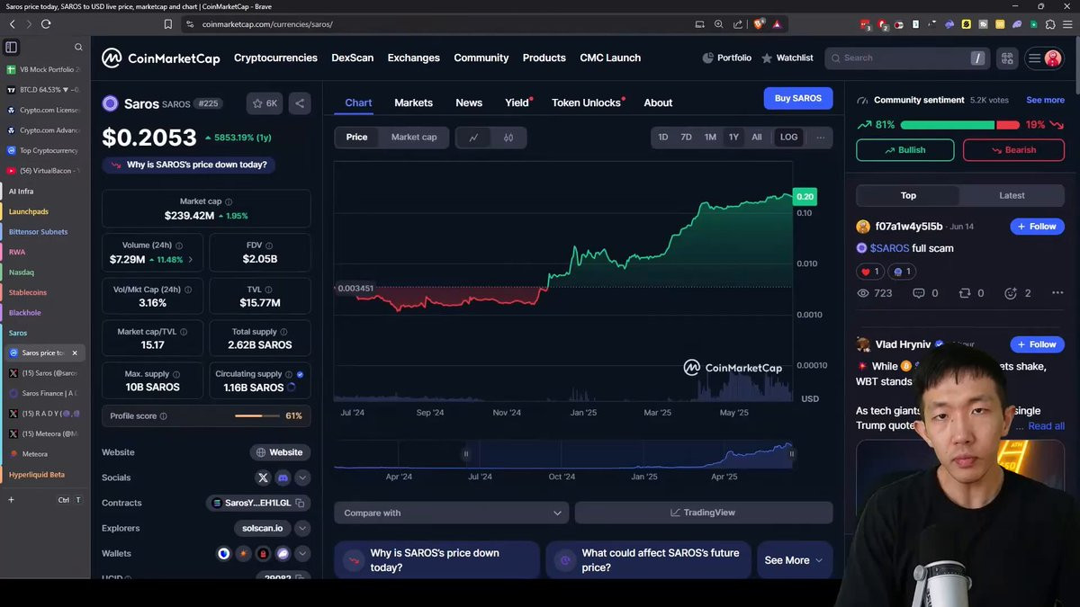Expand the Wallets dropdown chevron
The width and height of the screenshot is (1080, 607).
(302, 553)
